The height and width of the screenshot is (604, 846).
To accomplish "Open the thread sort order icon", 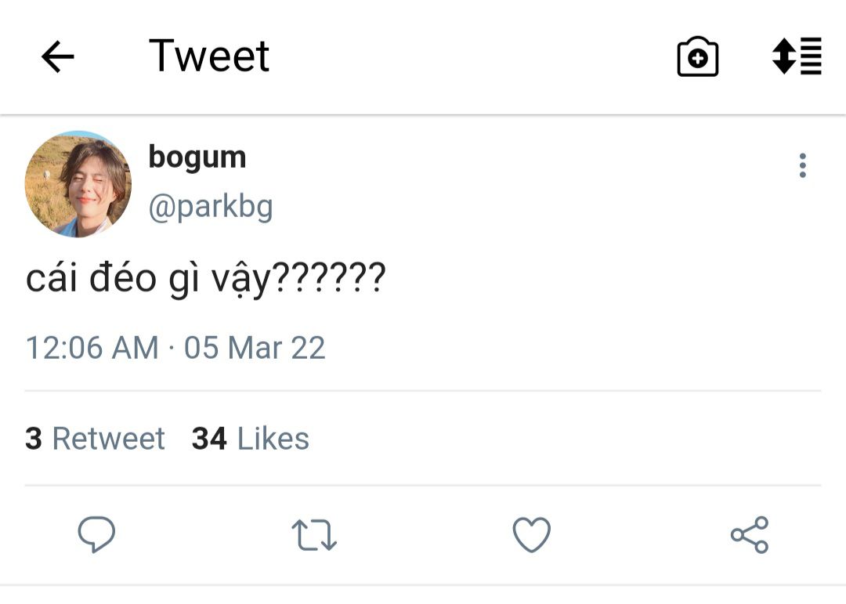I will (797, 56).
